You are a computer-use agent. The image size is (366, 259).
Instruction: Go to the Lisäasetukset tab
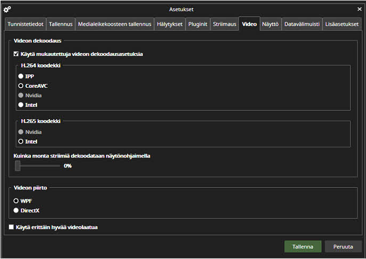coord(342,24)
